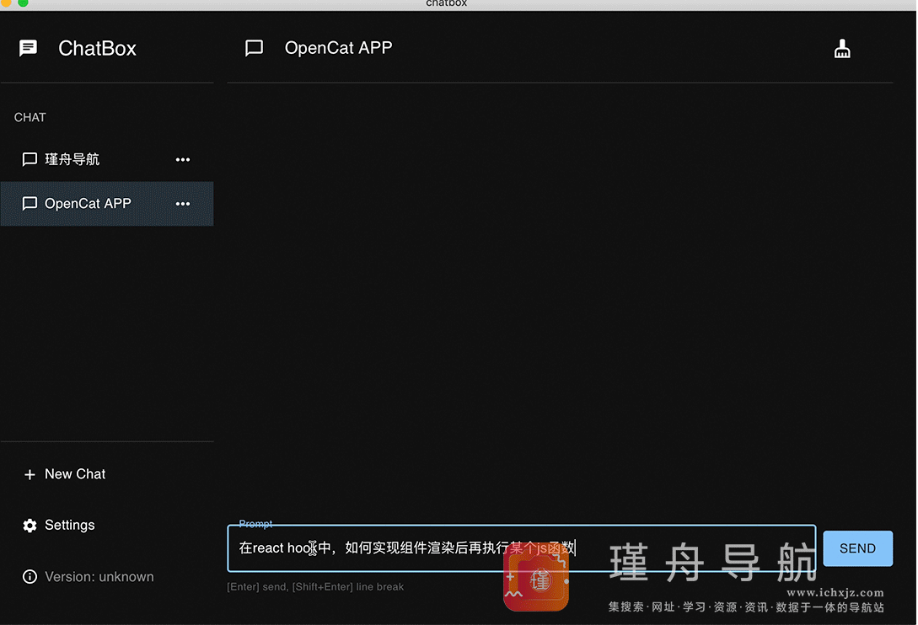
Task: Click the chatbox title in the macOS menu bar
Action: [x=446, y=3]
